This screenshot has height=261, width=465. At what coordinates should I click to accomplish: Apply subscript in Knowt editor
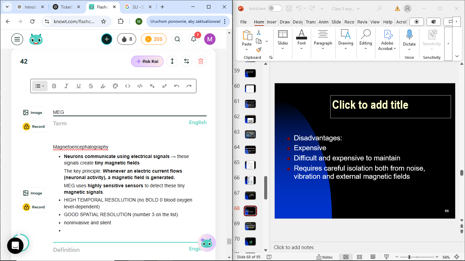coord(152,86)
